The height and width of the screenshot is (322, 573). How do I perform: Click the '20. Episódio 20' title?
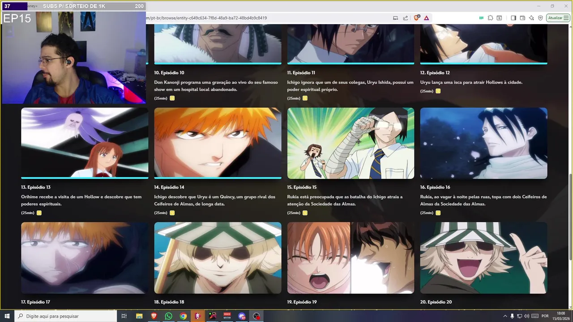pyautogui.click(x=436, y=302)
